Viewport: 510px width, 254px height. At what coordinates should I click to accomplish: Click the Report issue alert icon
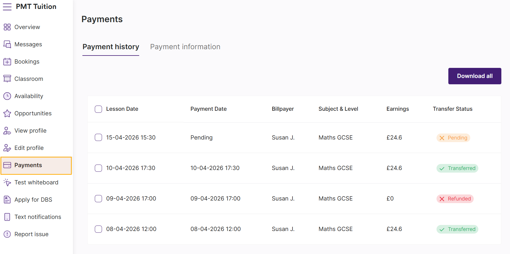pos(7,234)
